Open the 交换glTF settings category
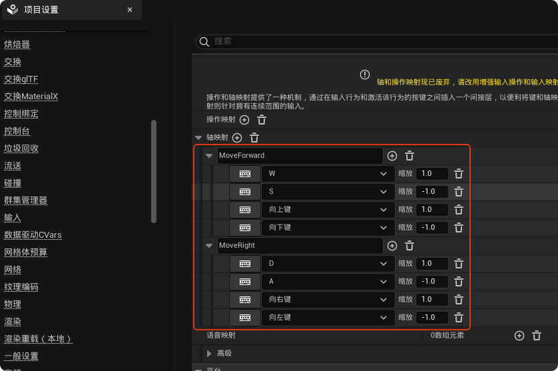The height and width of the screenshot is (371, 558). (x=21, y=79)
